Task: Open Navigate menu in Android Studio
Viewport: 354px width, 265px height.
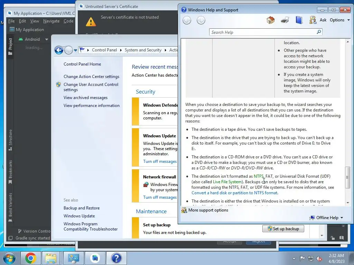Action: (52, 21)
